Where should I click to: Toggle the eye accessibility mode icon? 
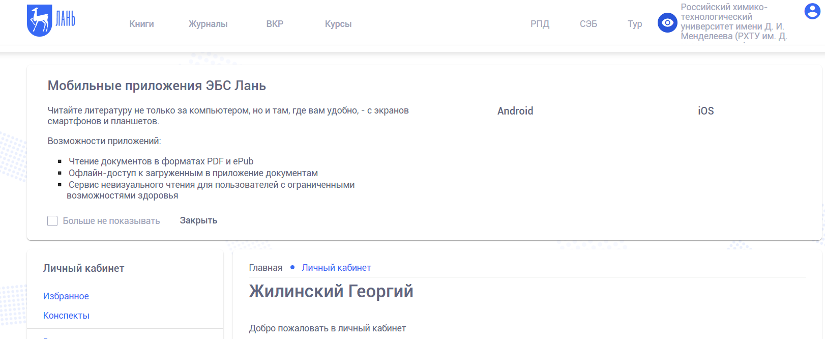tap(667, 23)
